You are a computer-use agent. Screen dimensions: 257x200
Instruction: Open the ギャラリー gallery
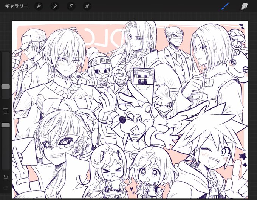click(17, 6)
